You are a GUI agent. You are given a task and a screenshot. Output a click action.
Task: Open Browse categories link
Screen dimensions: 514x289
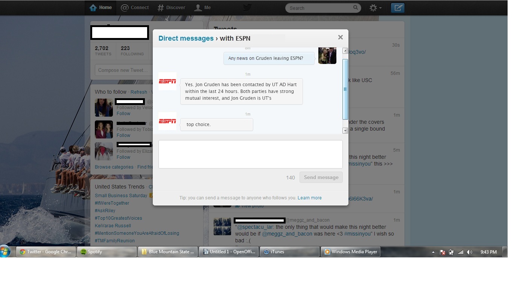(x=114, y=167)
